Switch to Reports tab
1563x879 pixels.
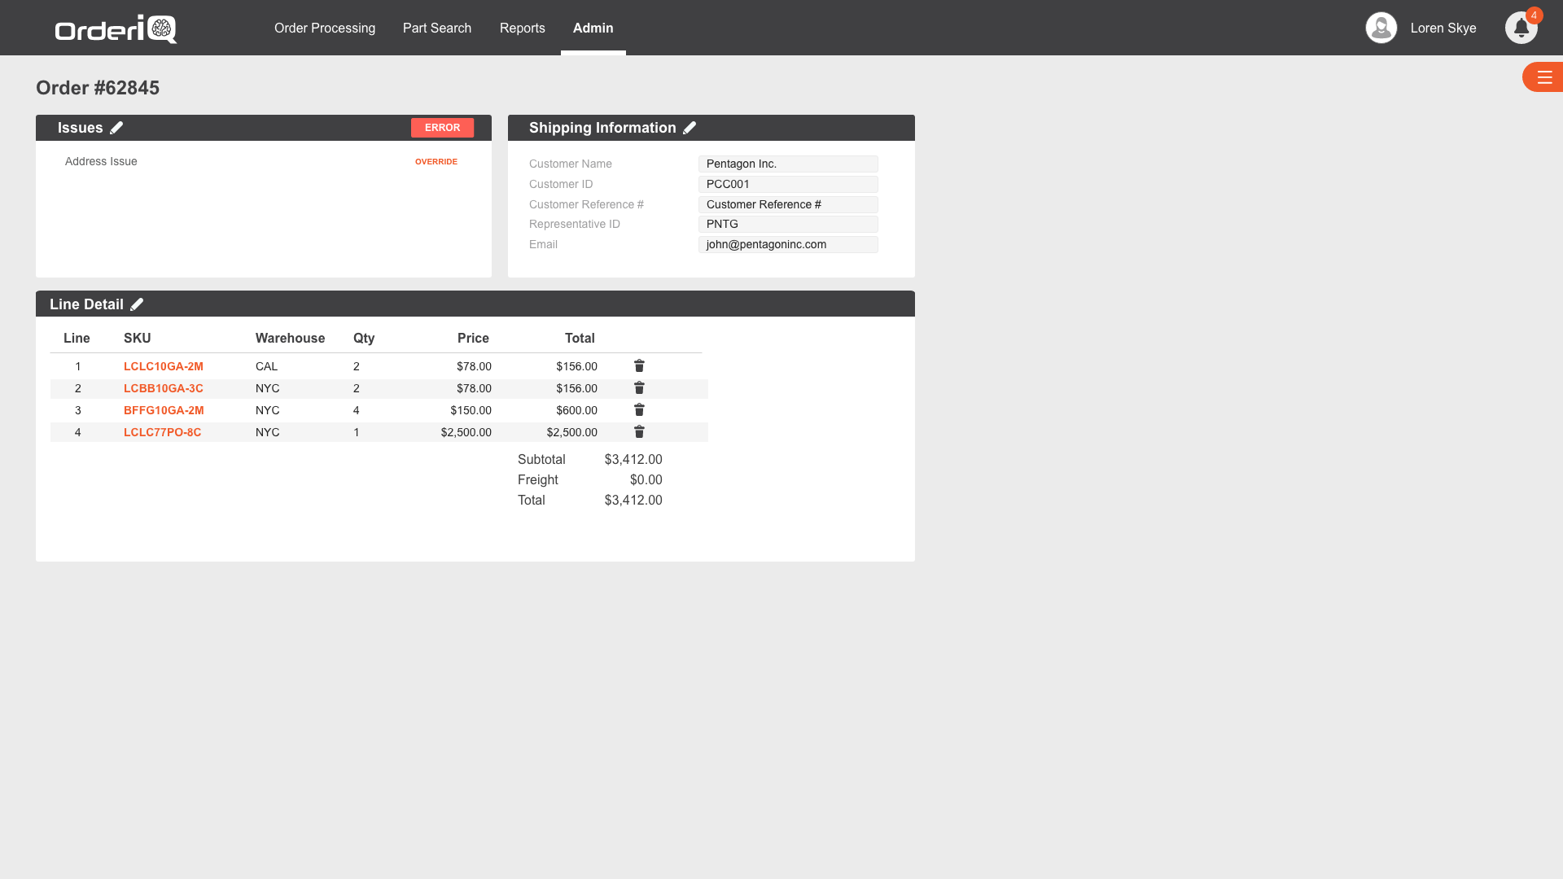click(x=522, y=28)
